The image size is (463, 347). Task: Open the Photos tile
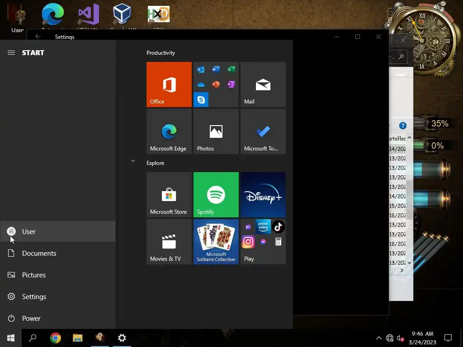[216, 131]
